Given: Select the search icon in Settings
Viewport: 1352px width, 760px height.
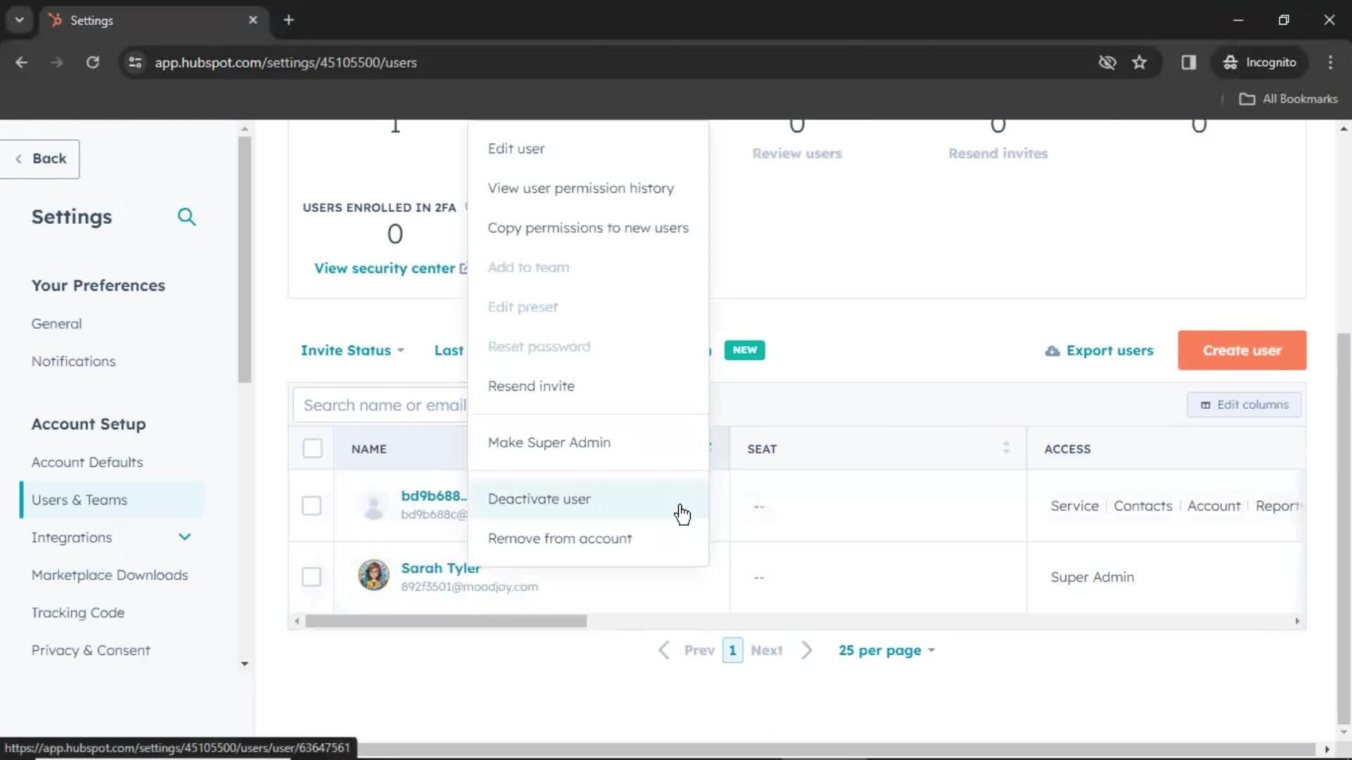Looking at the screenshot, I should coord(187,216).
